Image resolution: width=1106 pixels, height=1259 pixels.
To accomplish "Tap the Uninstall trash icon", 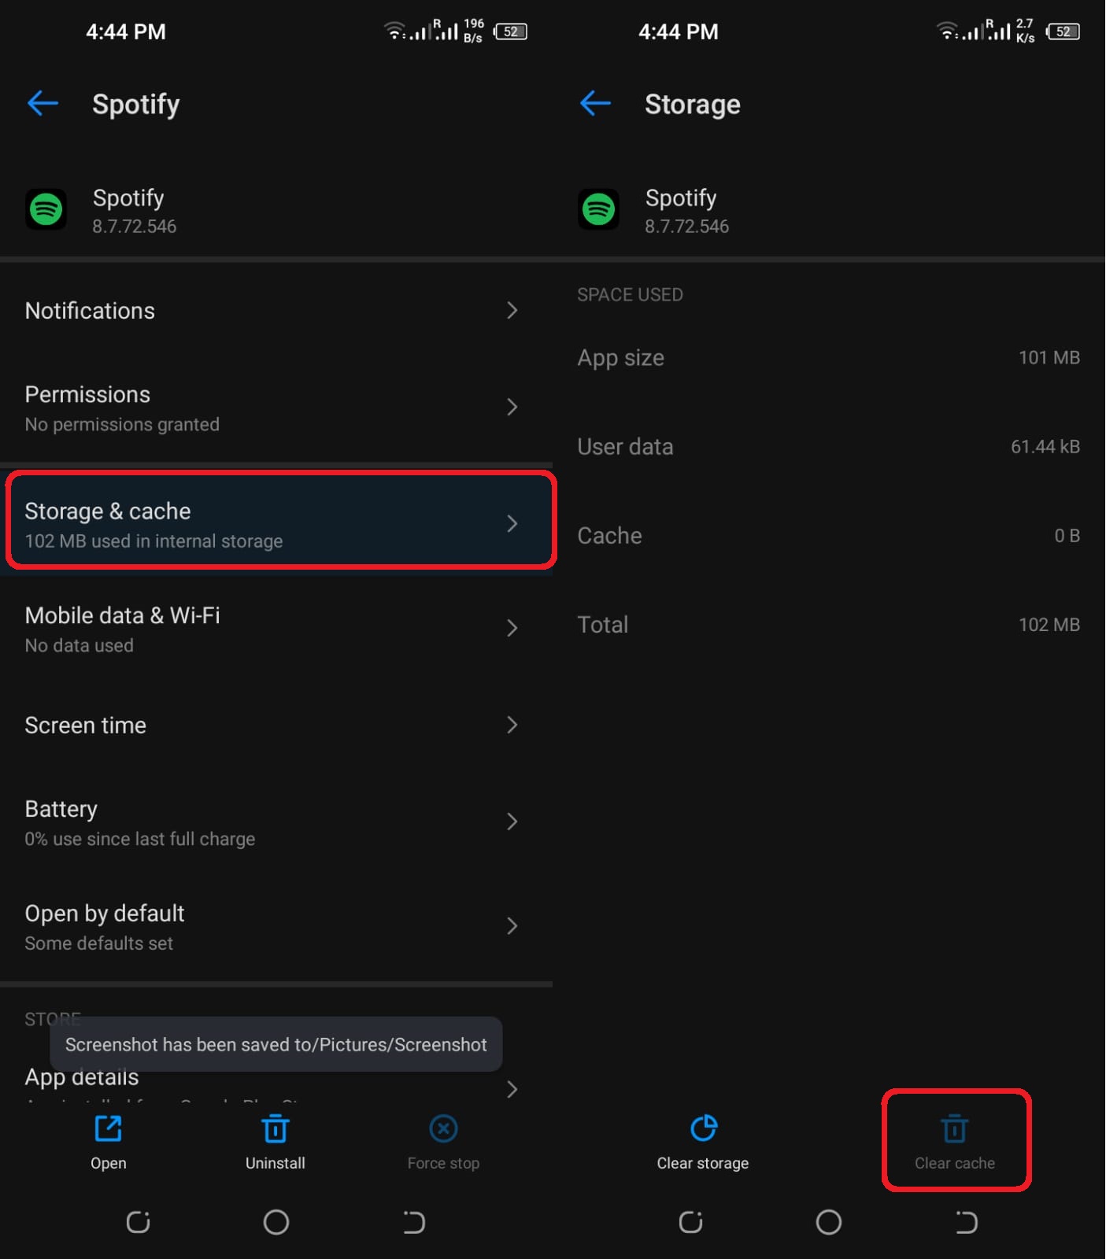I will tap(275, 1128).
